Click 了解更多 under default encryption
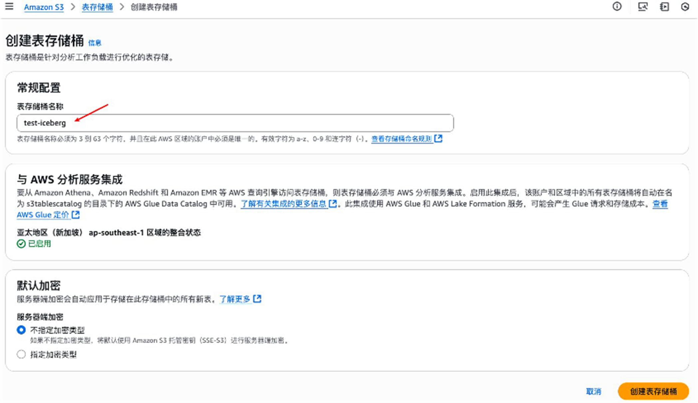Image resolution: width=698 pixels, height=403 pixels. 235,299
